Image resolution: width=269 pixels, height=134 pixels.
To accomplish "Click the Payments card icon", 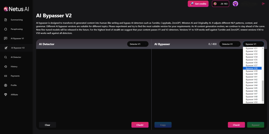I will (x=6, y=76).
